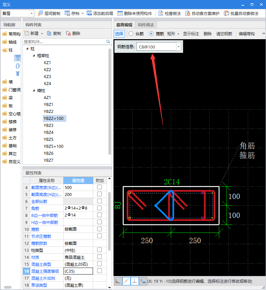Select the third column-type icon under 柱

point(18,74)
